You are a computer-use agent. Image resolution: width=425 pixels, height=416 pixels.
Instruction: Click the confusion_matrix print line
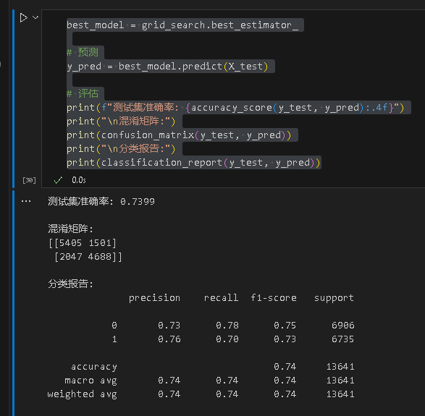tap(179, 135)
